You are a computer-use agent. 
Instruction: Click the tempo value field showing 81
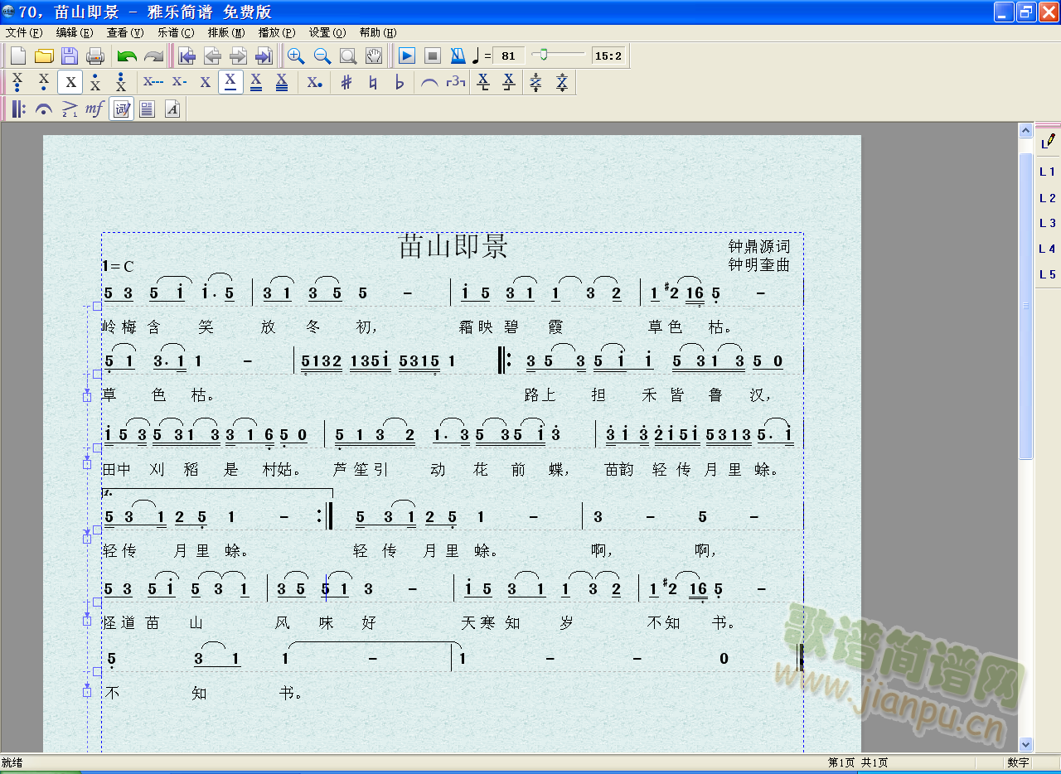(x=508, y=56)
